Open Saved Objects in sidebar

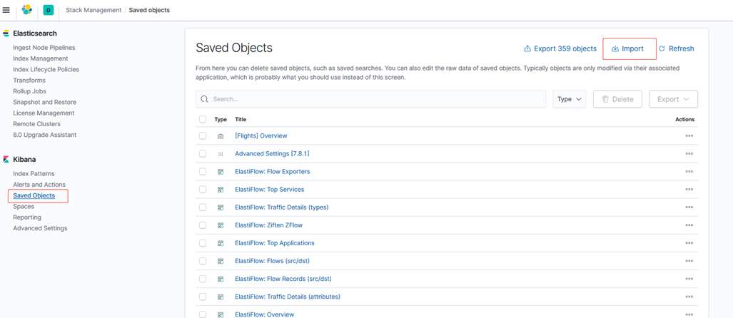click(x=34, y=195)
